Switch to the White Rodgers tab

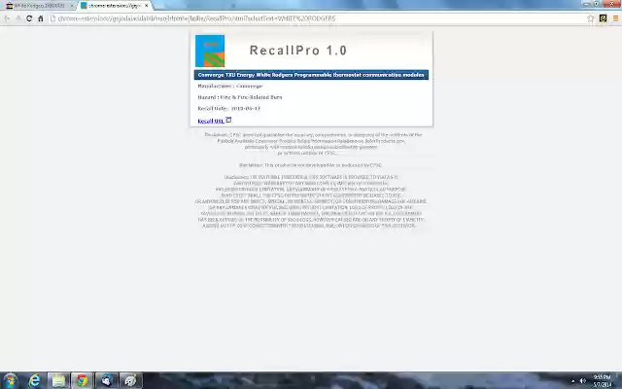39,6
